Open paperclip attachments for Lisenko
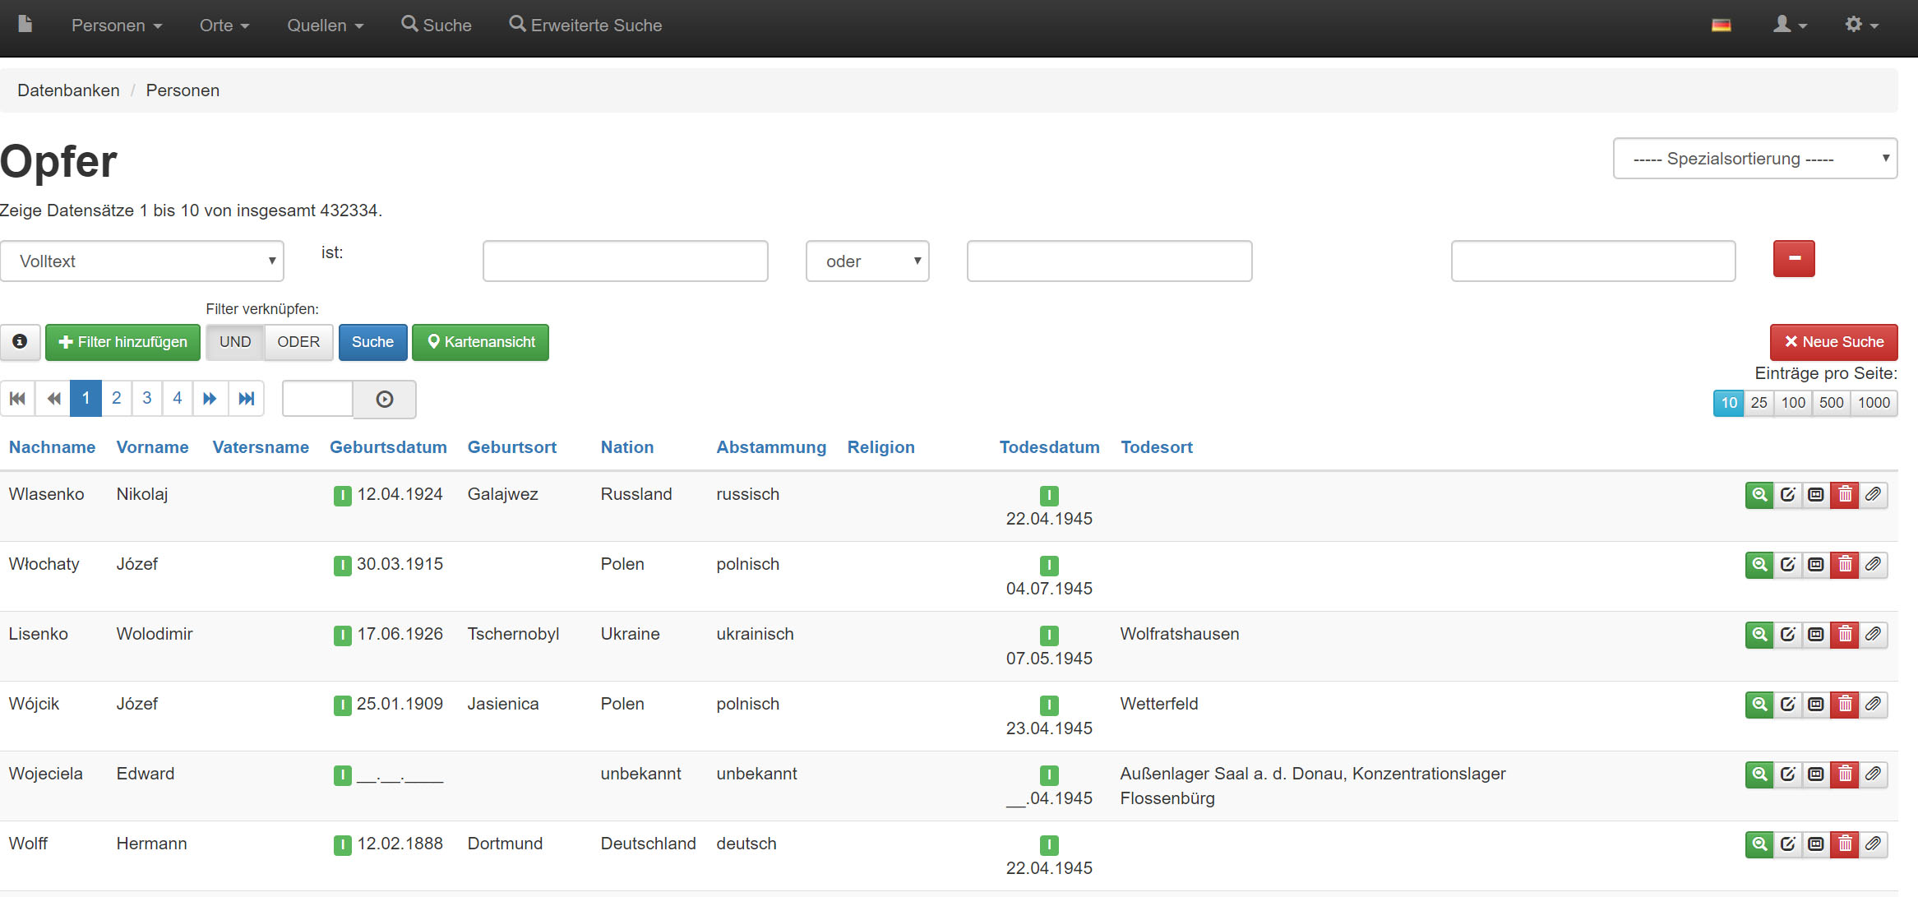Viewport: 1918px width, 897px height. tap(1873, 635)
